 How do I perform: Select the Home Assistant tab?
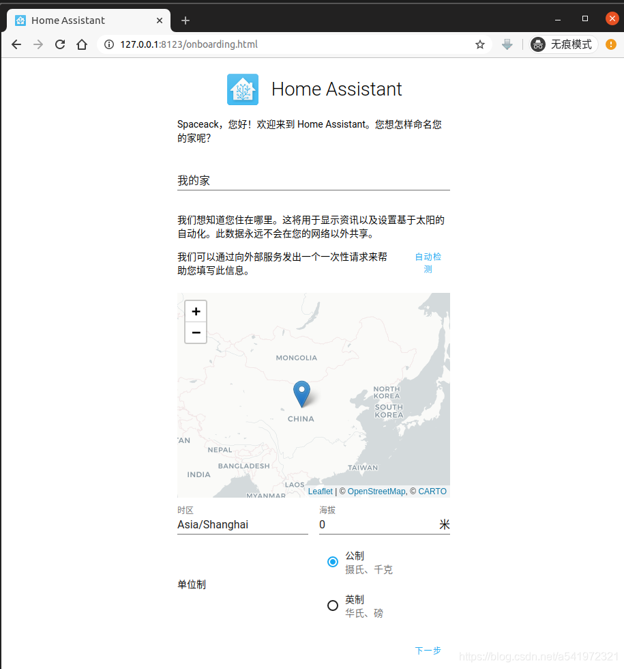tap(89, 20)
